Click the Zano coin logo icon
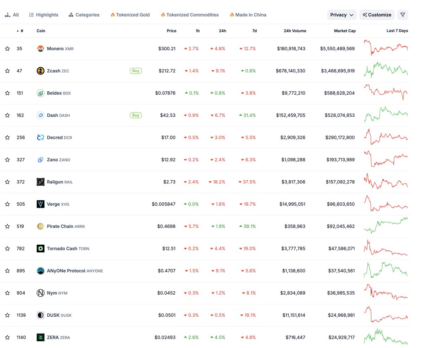 (40, 160)
